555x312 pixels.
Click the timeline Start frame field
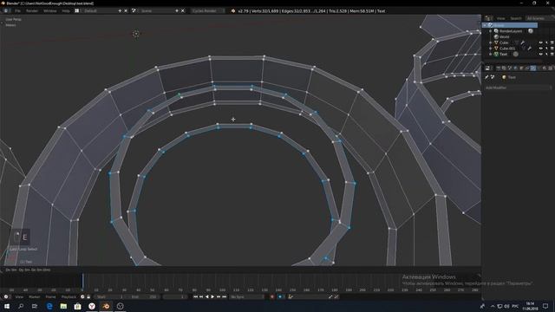[x=109, y=296]
